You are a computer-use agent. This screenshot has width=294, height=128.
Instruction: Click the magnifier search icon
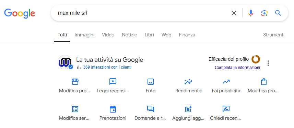[278, 13]
